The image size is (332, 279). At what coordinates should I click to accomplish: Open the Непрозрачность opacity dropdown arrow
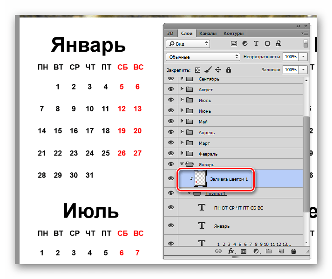click(304, 56)
